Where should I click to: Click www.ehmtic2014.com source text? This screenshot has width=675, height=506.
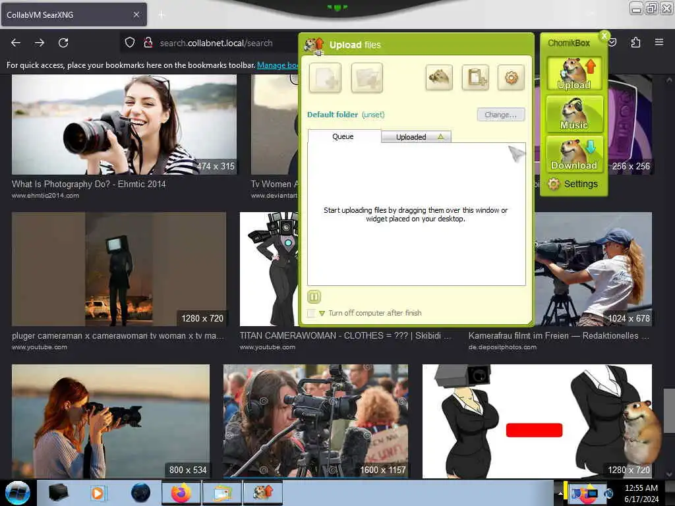coord(45,195)
